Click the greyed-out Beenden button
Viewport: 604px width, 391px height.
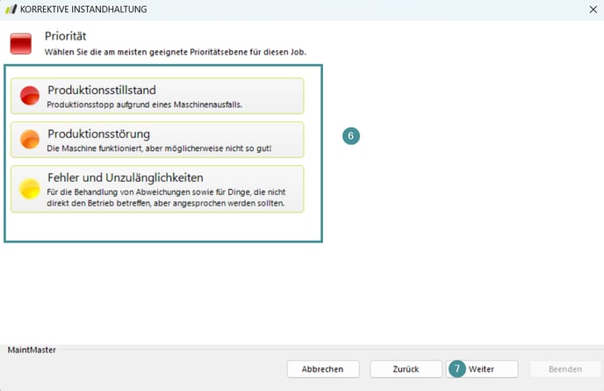pyautogui.click(x=564, y=369)
